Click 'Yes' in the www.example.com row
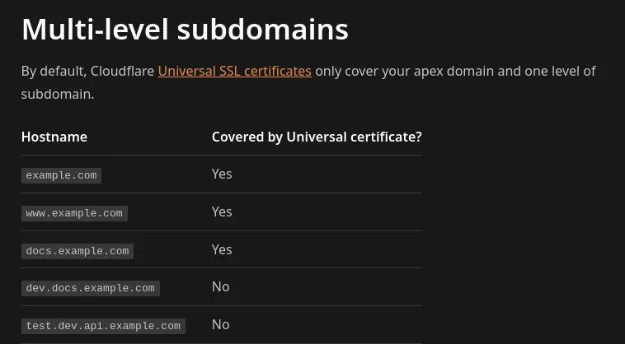This screenshot has height=344, width=625. pyautogui.click(x=222, y=212)
